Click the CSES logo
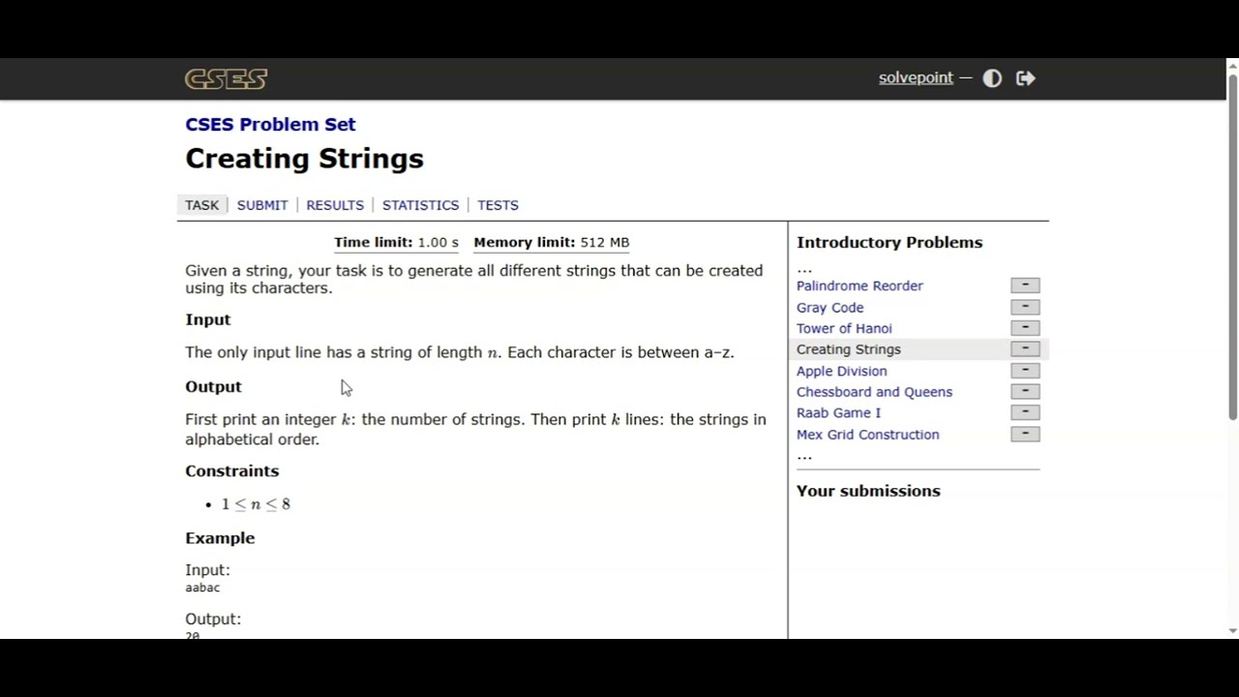Viewport: 1239px width, 697px height. pos(227,78)
